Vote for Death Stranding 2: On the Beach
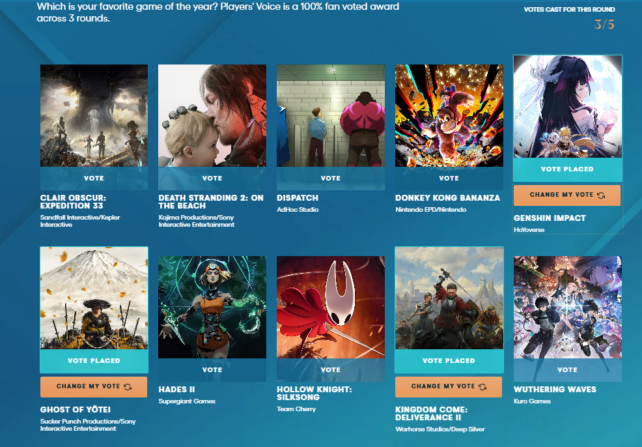 (212, 179)
